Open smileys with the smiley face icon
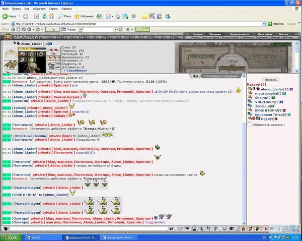The image size is (302, 241). coord(224,229)
